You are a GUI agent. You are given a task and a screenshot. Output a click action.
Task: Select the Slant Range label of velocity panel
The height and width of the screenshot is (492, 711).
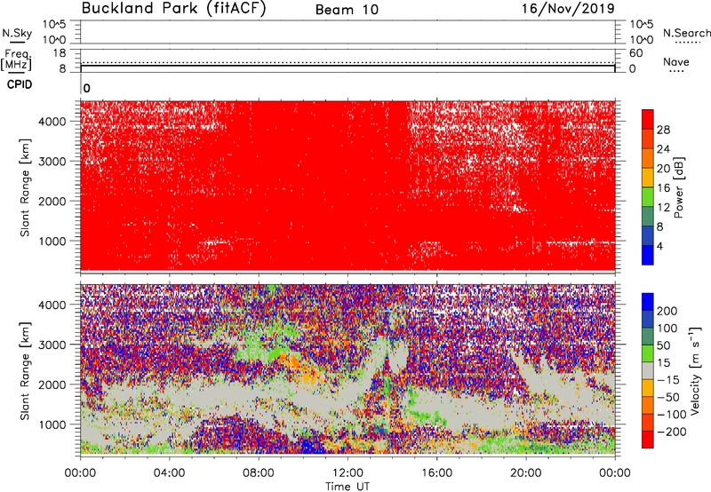coord(25,371)
